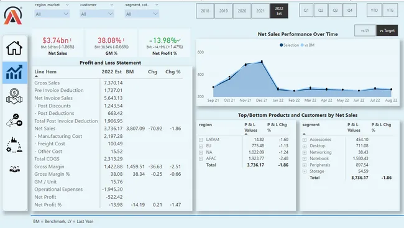This screenshot has width=404, height=228.
Task: Click the Sep 21 chart data point
Action: click(213, 87)
